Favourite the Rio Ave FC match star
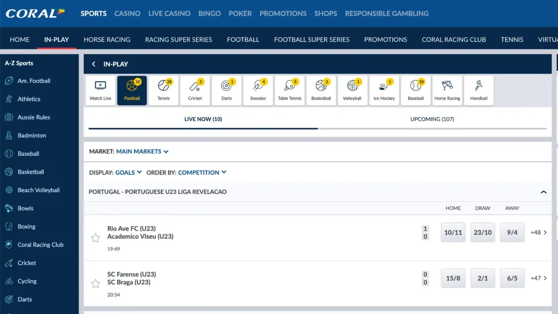The image size is (558, 314). (95, 238)
